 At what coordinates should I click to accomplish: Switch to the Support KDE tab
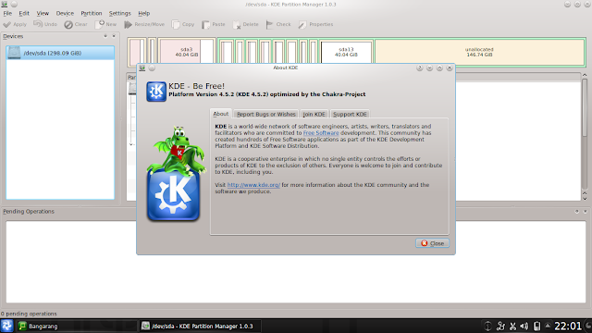point(350,114)
